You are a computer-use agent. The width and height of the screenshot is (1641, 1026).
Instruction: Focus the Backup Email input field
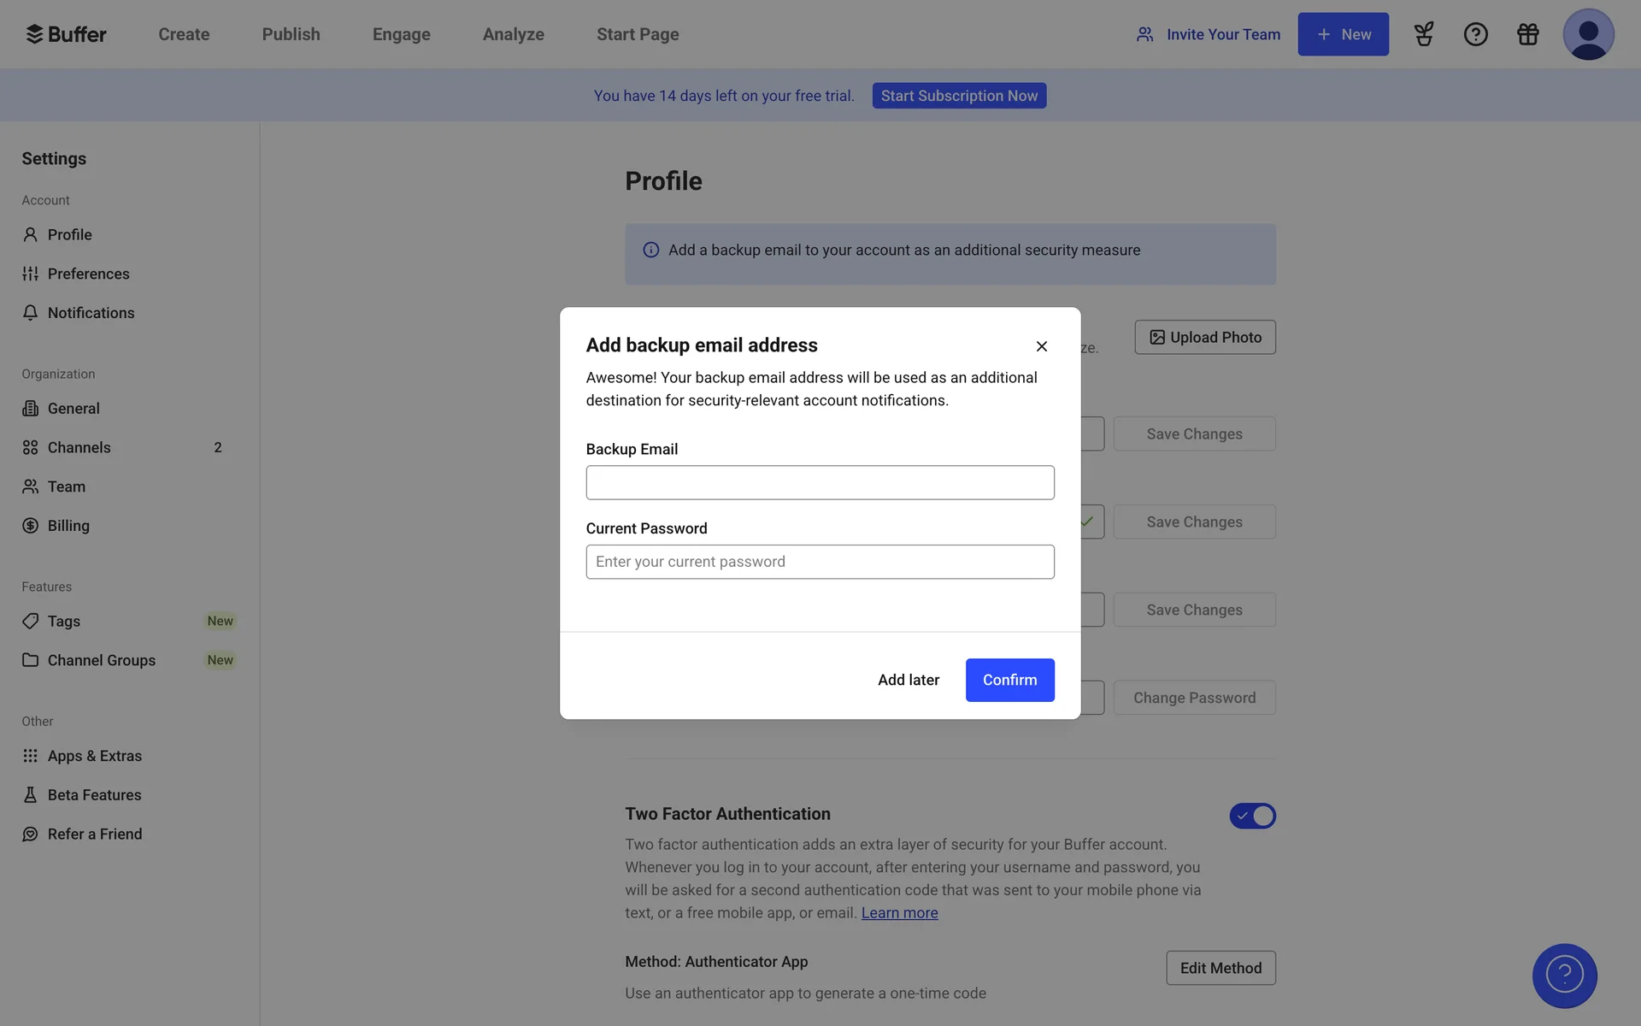point(820,482)
